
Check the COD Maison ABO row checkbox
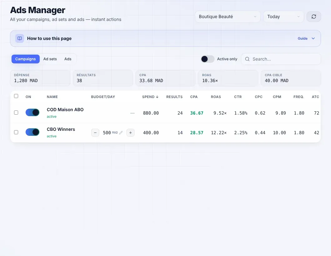point(16,112)
